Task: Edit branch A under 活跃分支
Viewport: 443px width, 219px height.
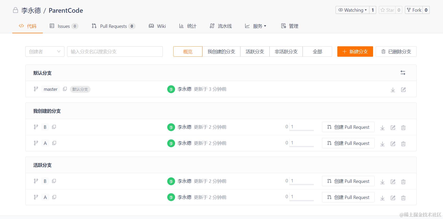Action: (393, 198)
